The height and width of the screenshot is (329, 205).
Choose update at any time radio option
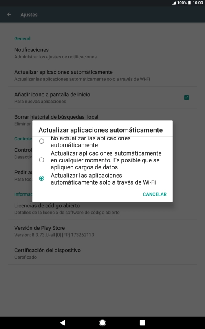(x=42, y=160)
